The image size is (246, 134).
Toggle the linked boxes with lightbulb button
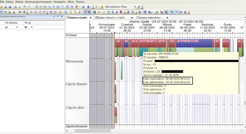166,12
